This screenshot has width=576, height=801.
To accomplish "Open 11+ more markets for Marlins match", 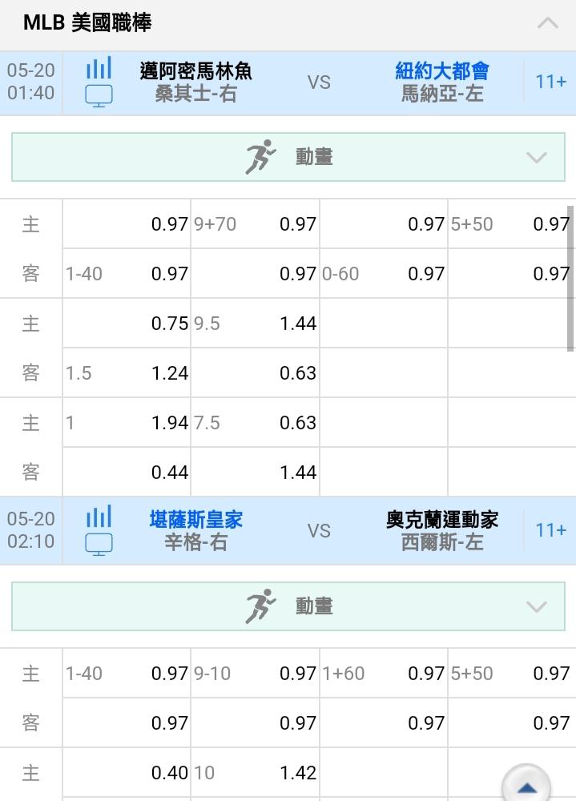I will coord(550,82).
